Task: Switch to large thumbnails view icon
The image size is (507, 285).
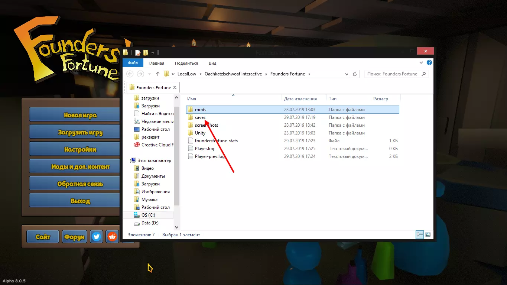Action: 428,235
